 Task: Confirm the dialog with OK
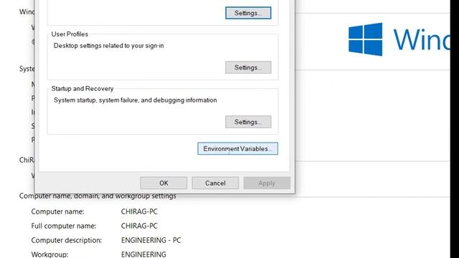164,183
